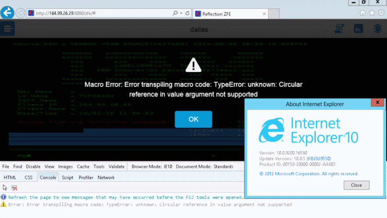Open the Fn keys icon in ZFE toolbar
Viewport: 387px width, 218px height.
pos(358,29)
